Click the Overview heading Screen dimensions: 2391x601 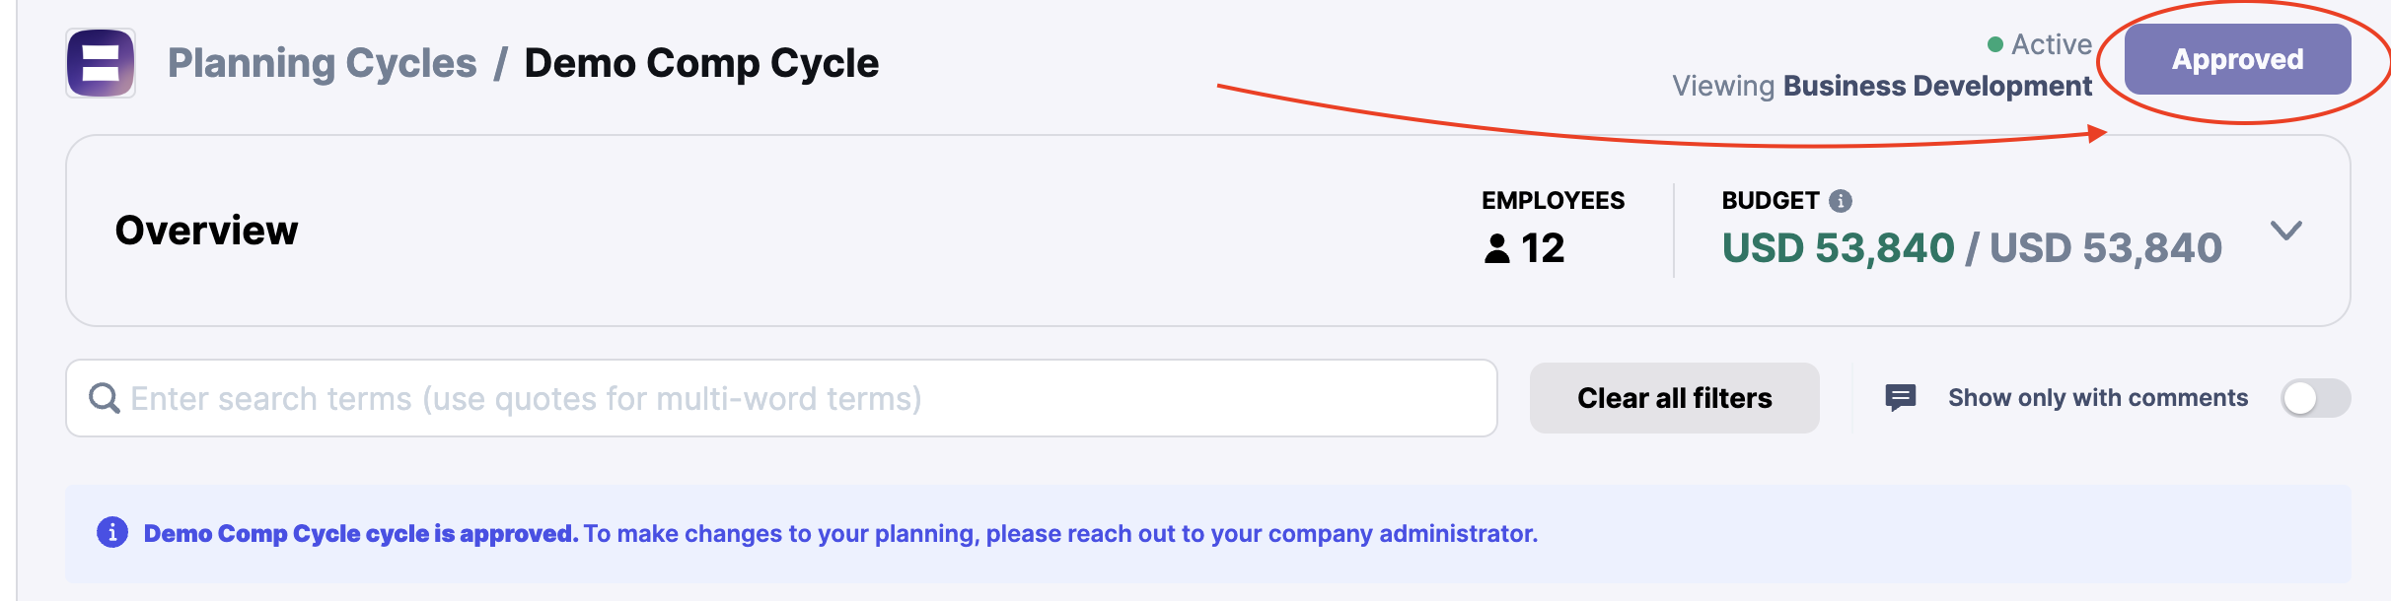point(206,231)
